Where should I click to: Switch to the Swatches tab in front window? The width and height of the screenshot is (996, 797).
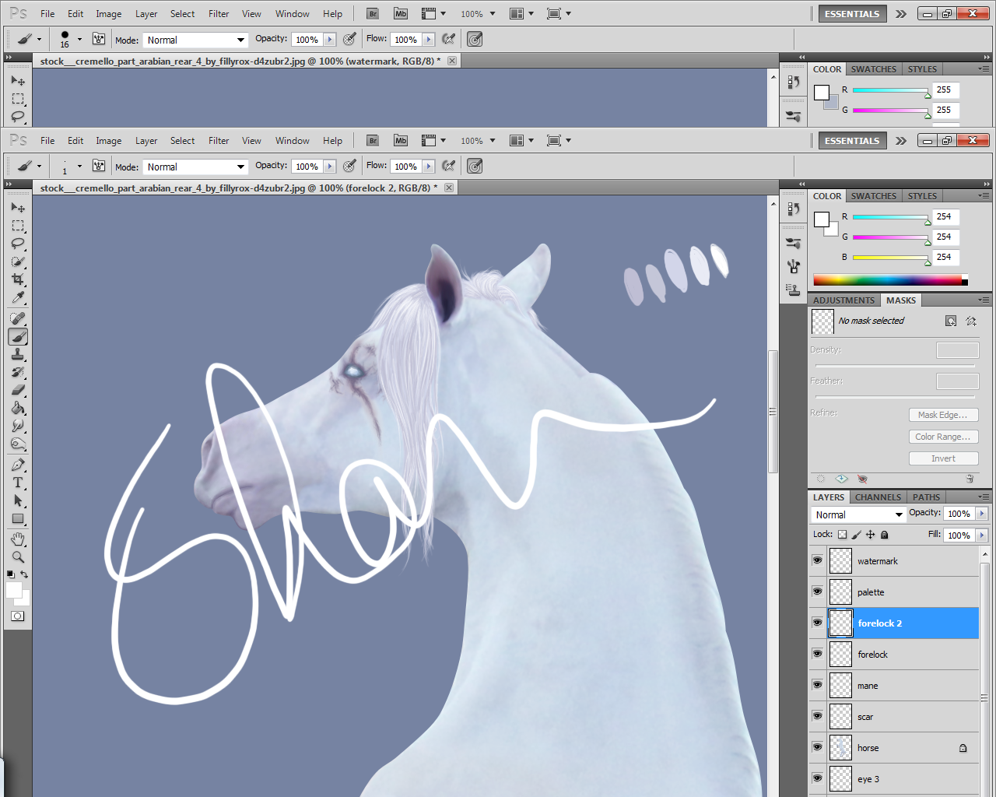(x=873, y=196)
